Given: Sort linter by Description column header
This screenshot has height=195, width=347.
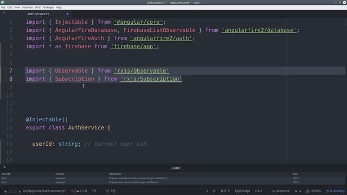Looking at the screenshot, I should pyautogui.click(x=115, y=174).
